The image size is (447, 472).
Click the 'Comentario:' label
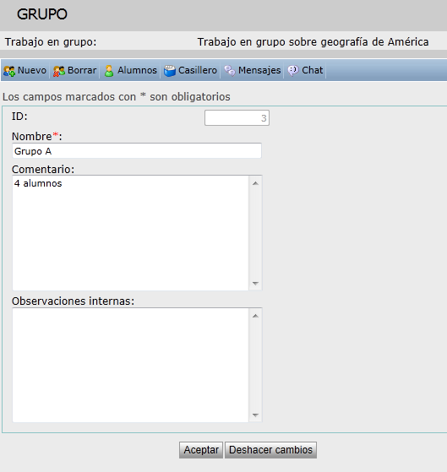(x=43, y=169)
